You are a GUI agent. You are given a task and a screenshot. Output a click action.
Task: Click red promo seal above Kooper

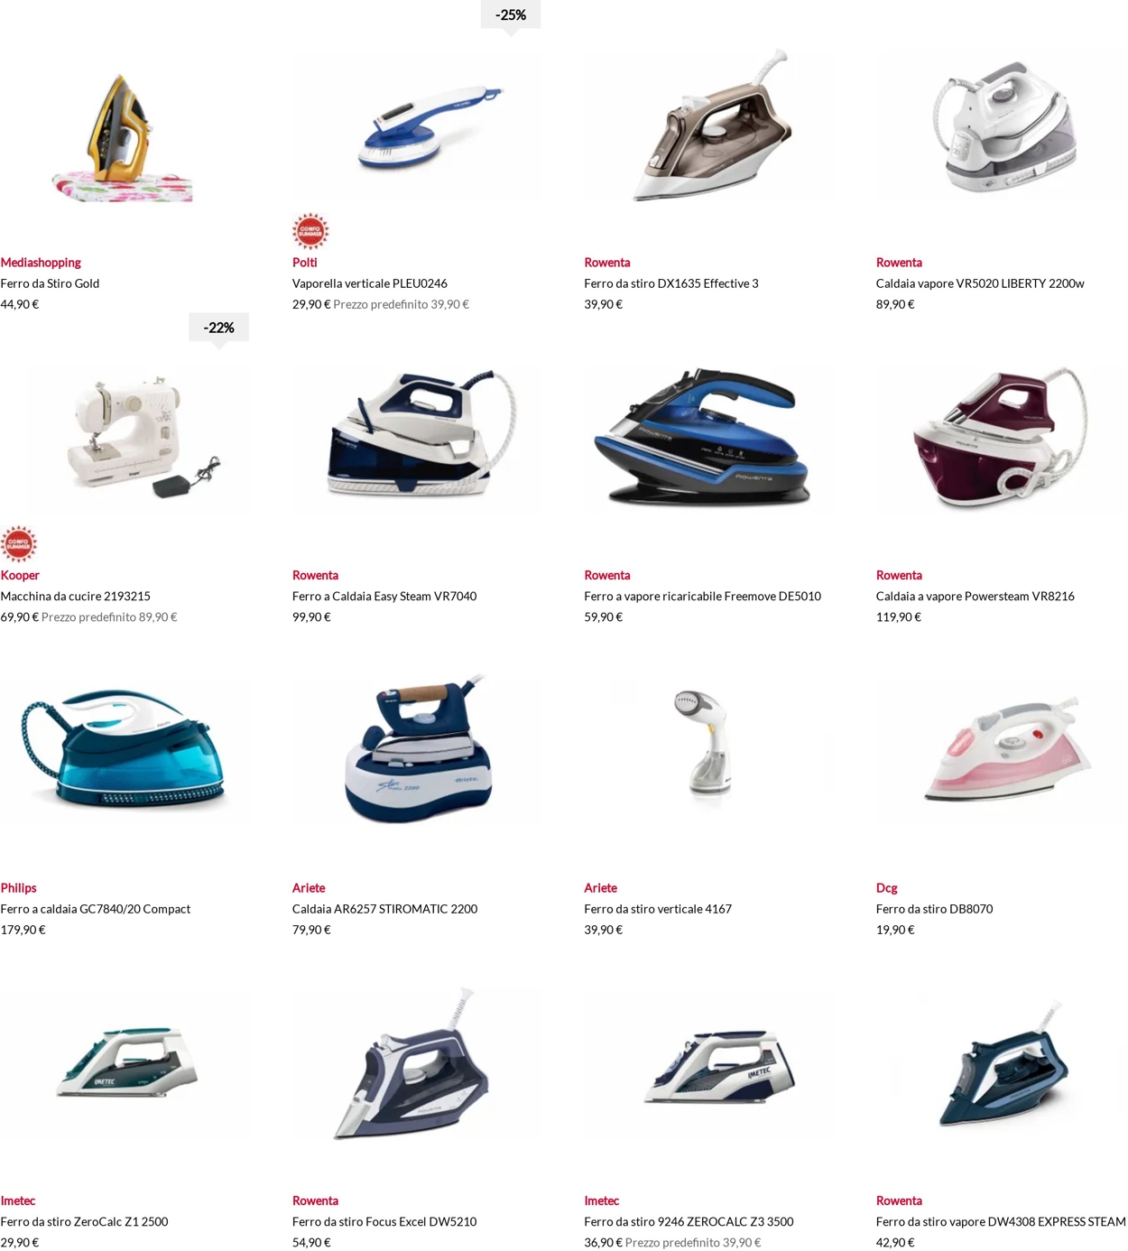pyautogui.click(x=19, y=544)
